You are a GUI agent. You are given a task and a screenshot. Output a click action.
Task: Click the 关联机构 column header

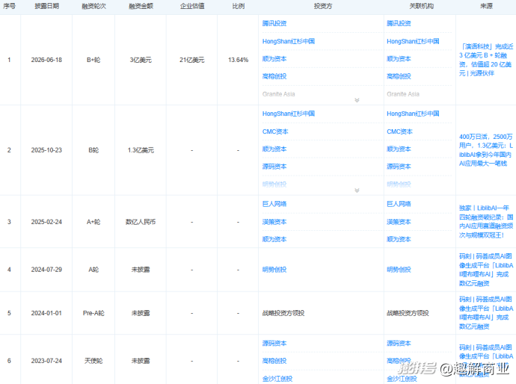[x=422, y=6]
